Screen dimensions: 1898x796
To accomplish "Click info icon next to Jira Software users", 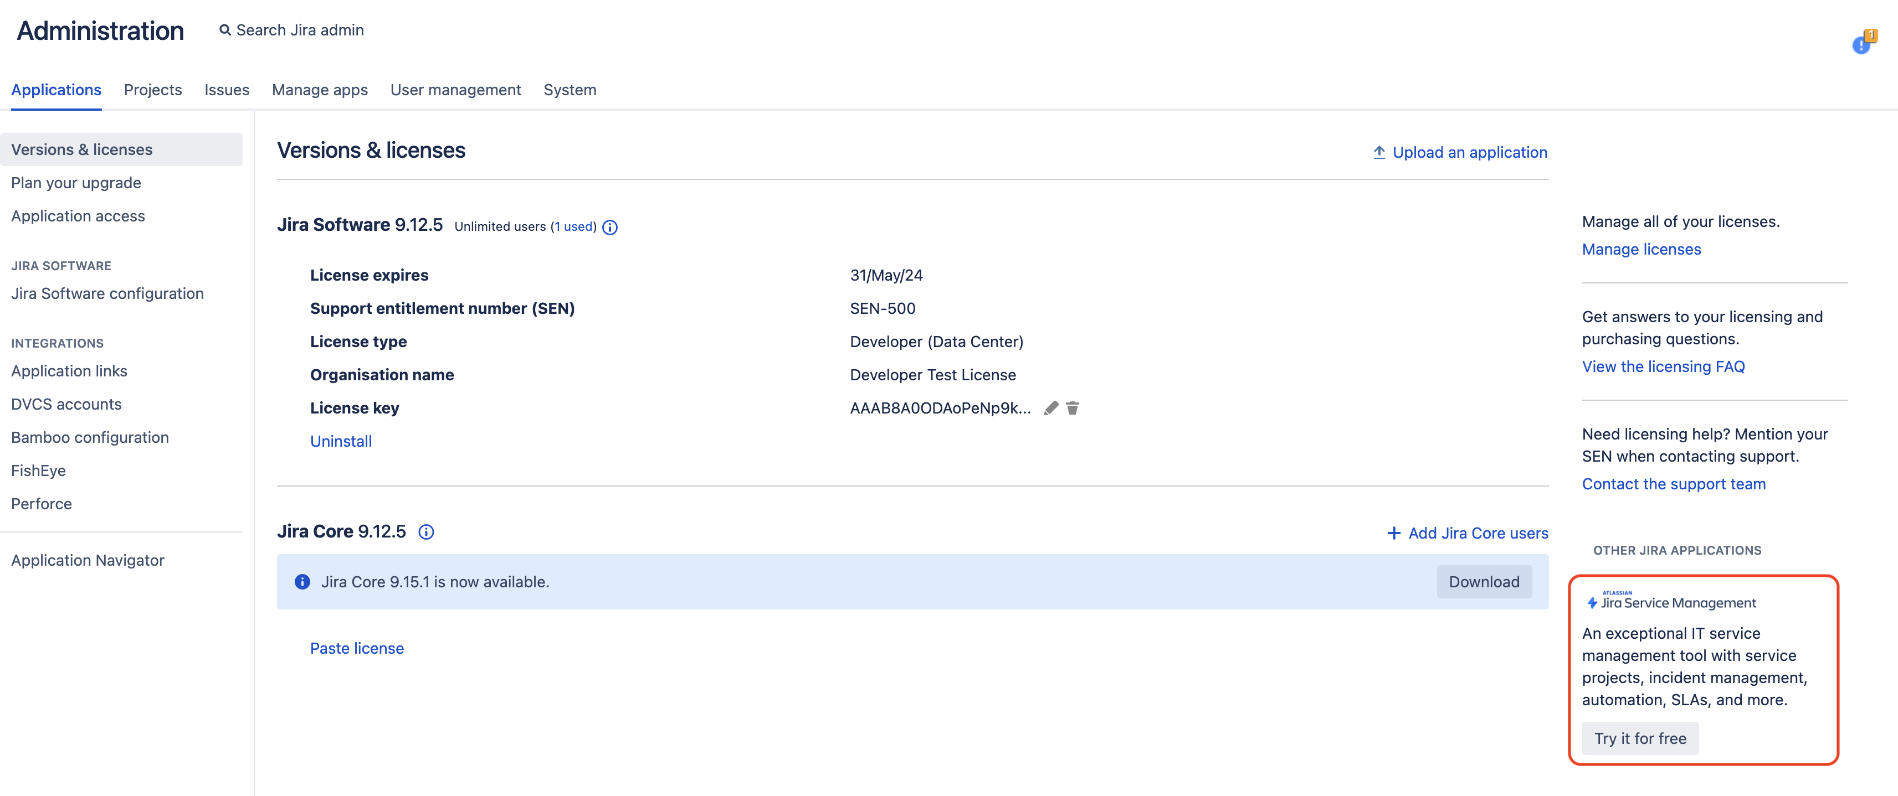I will (609, 228).
